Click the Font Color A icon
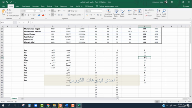This screenshot has height=108, width=192. pos(43,15)
